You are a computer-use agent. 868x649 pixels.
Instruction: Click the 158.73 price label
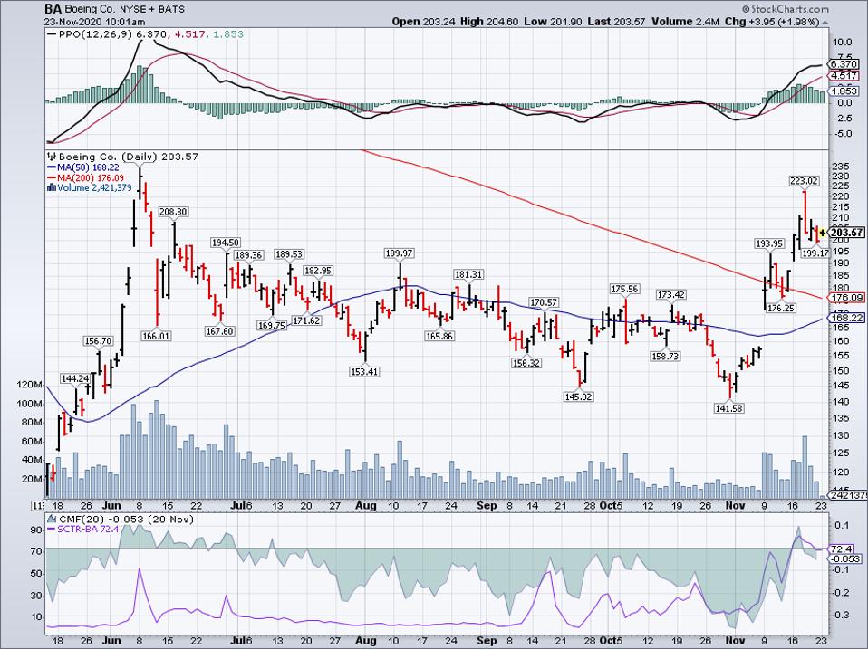[x=665, y=357]
